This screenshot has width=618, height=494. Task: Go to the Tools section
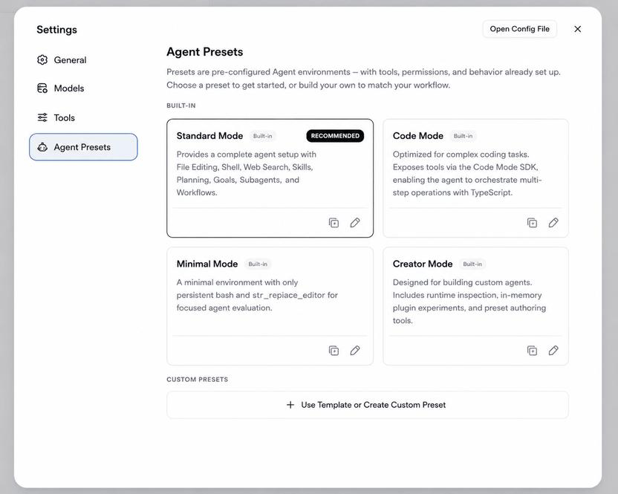(83, 117)
